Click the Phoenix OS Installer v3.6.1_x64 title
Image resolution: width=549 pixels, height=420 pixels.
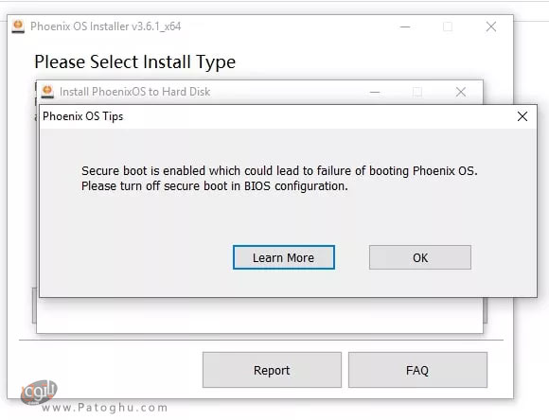click(105, 26)
